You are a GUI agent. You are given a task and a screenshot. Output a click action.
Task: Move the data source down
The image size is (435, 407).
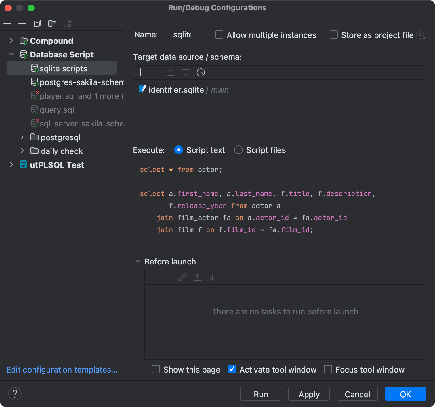point(186,72)
